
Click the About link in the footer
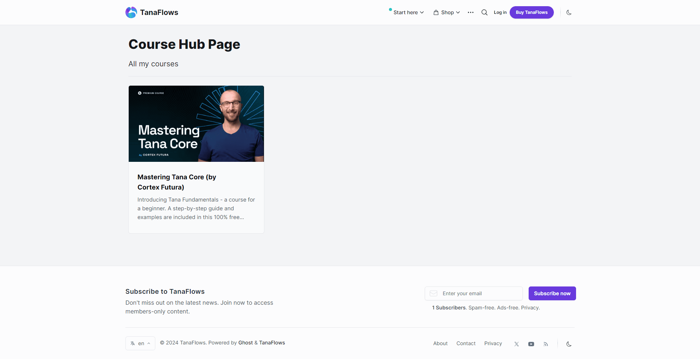click(440, 343)
